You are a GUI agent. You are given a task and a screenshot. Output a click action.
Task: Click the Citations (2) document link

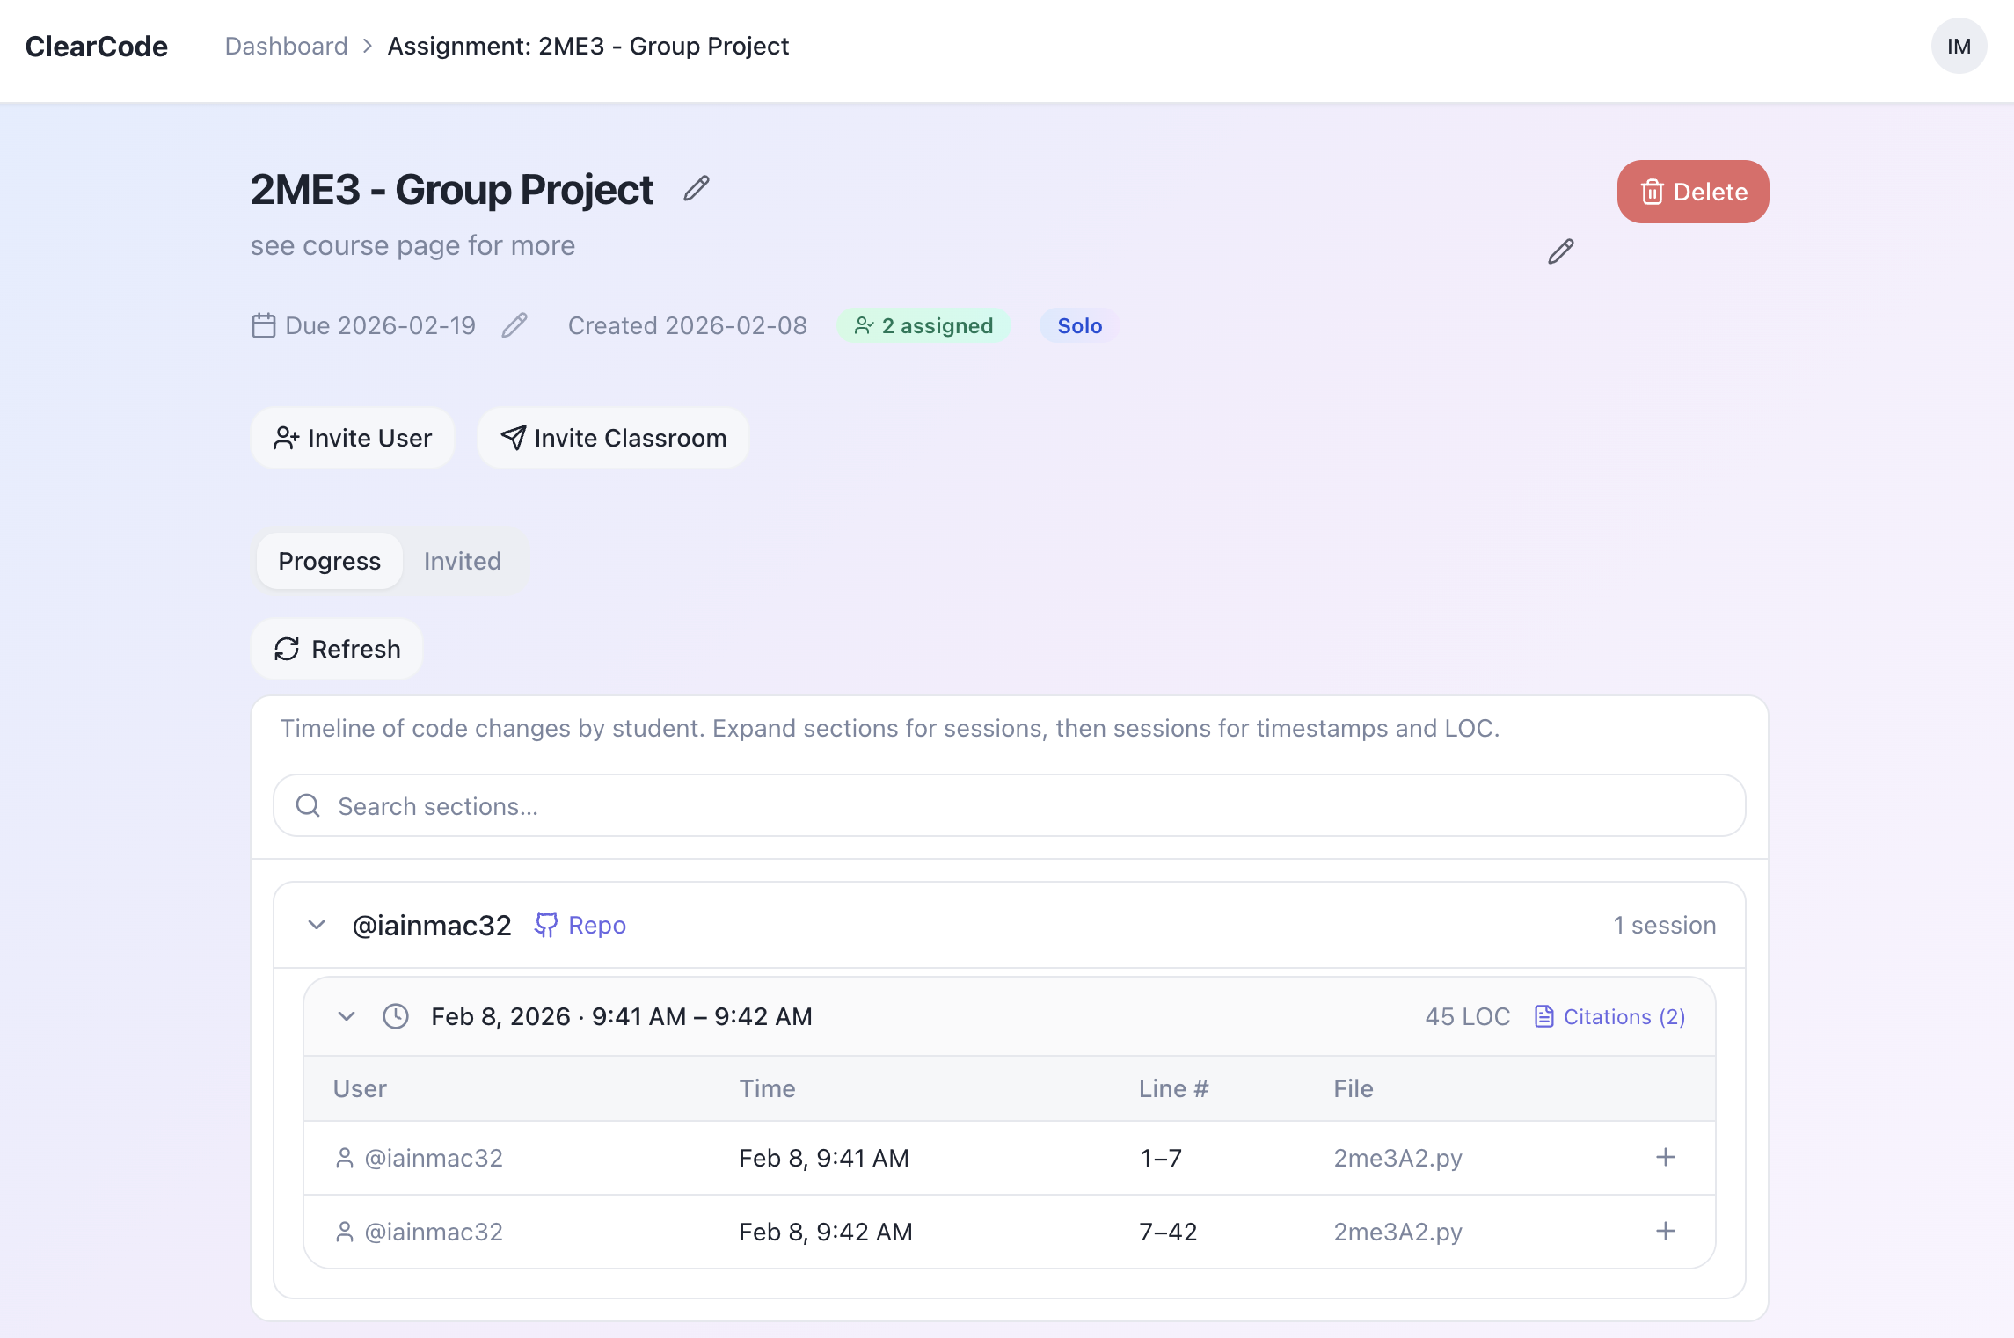click(x=1610, y=1017)
